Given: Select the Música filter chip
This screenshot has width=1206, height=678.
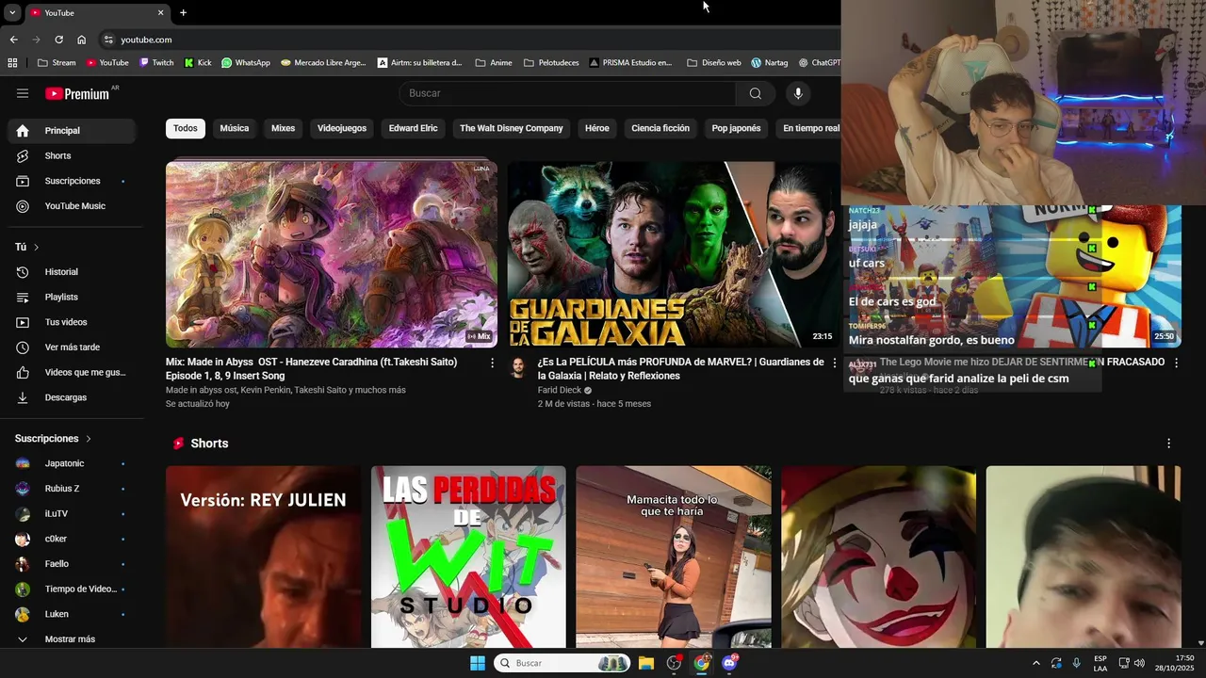Looking at the screenshot, I should pos(235,128).
